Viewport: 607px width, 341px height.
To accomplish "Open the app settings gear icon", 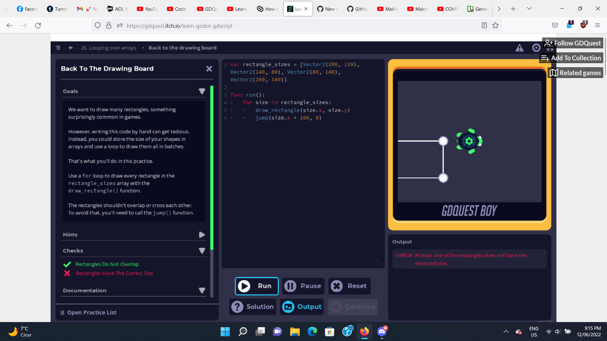I will (x=536, y=48).
